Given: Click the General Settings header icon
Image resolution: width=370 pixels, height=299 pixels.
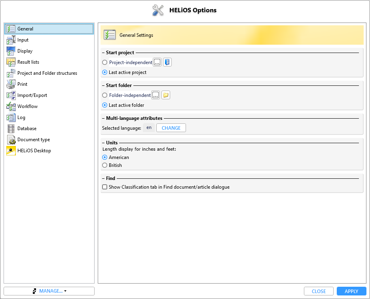Looking at the screenshot, I should pos(110,35).
